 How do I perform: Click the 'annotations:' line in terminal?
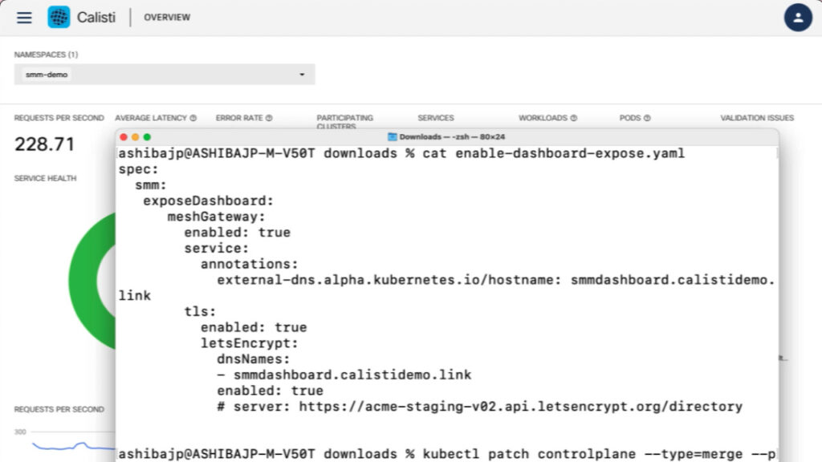pyautogui.click(x=249, y=265)
